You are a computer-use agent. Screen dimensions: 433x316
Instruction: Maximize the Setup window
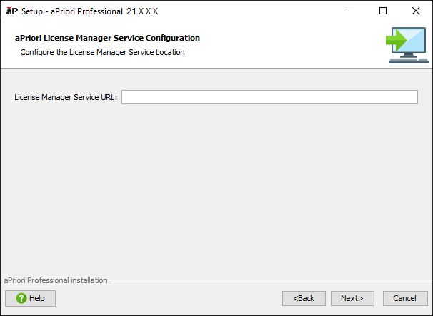(383, 11)
